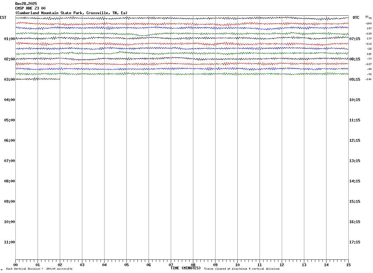The height and width of the screenshot is (273, 373).
Task: Pick minute tick label 11 on time axis
Action: (260, 265)
